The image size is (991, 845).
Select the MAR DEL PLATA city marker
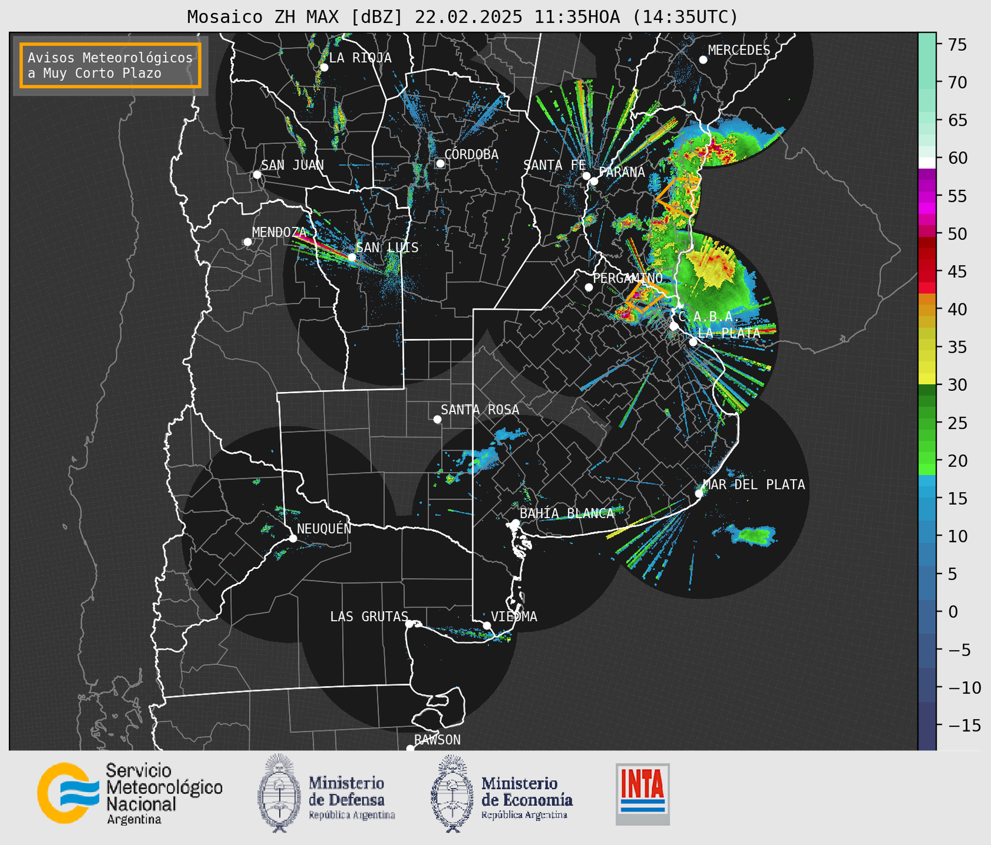click(x=699, y=494)
